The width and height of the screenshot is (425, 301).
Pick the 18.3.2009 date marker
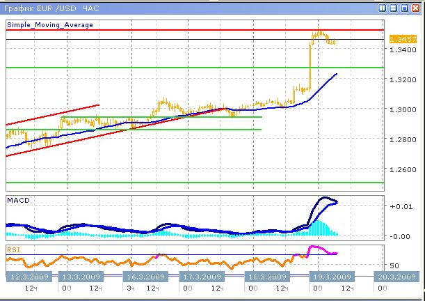[x=266, y=277]
